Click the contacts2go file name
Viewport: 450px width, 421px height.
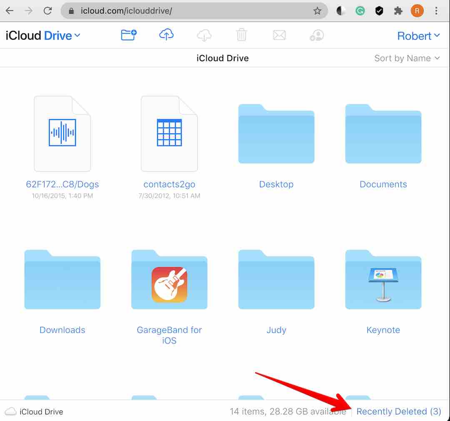pyautogui.click(x=169, y=184)
